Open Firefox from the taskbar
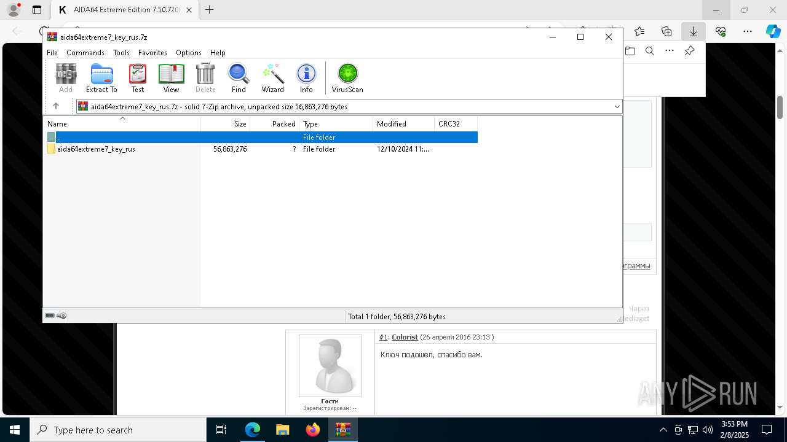787x442 pixels. point(313,430)
